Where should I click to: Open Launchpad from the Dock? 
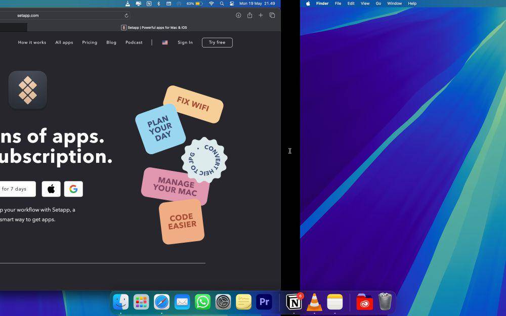point(141,302)
